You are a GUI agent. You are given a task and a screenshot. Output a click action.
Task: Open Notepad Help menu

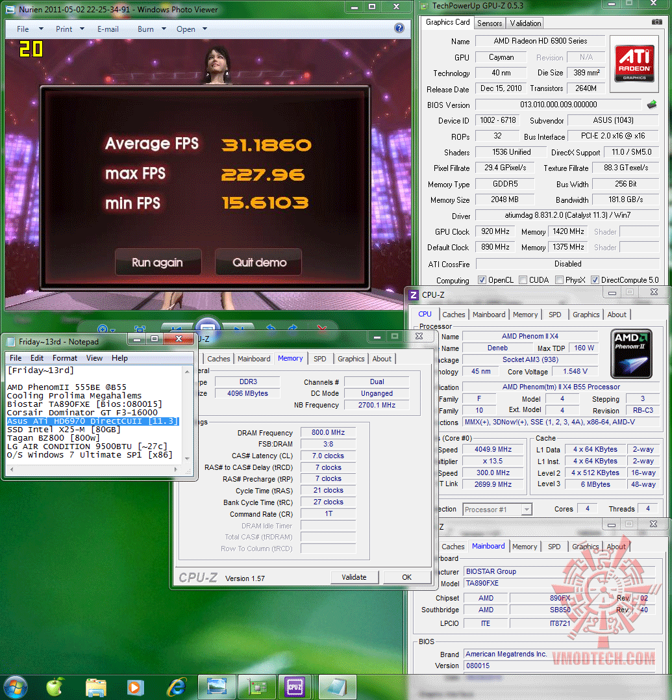click(119, 358)
